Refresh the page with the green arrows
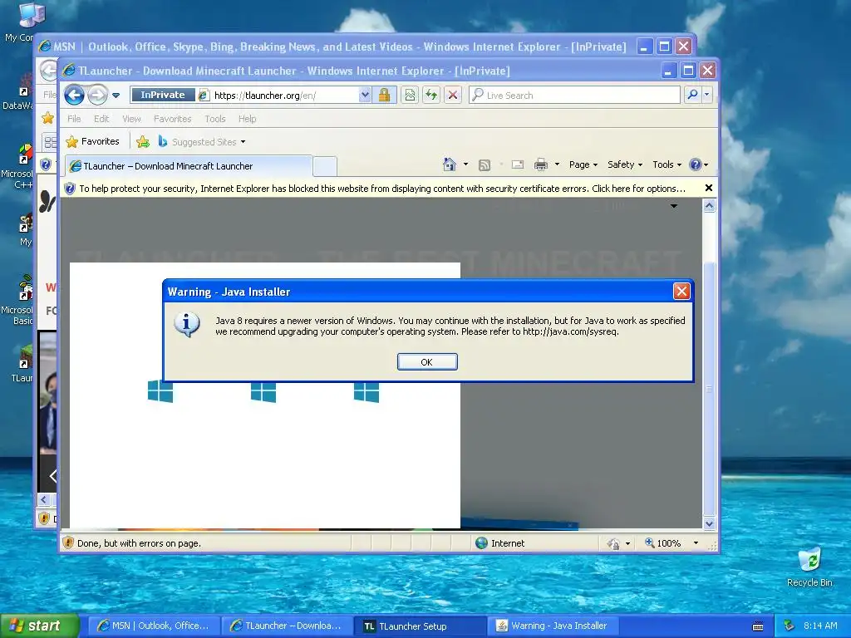This screenshot has width=851, height=638. pyautogui.click(x=431, y=95)
